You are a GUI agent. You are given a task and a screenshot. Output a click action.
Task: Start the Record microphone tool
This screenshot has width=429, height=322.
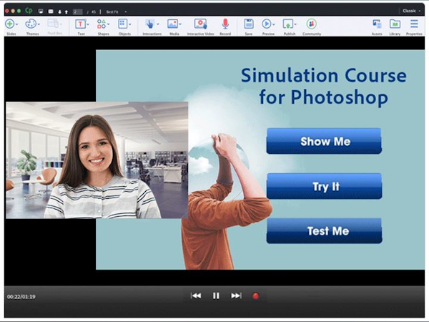pyautogui.click(x=225, y=24)
